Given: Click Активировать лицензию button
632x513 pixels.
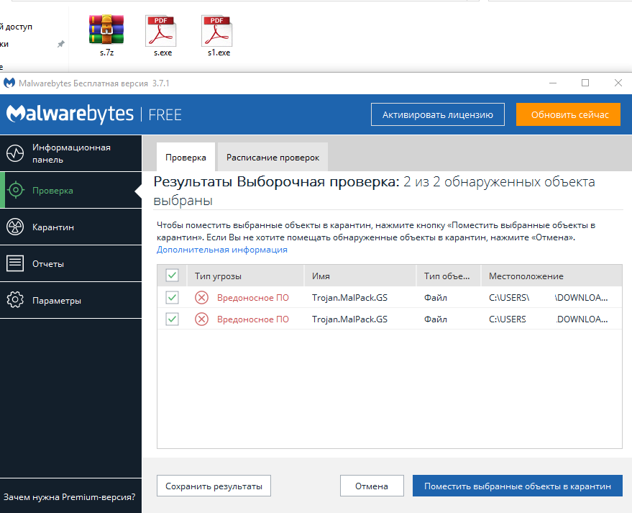Looking at the screenshot, I should tap(438, 114).
